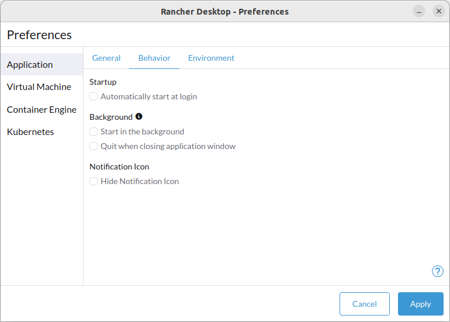Select the Behavior tab
Image resolution: width=450 pixels, height=322 pixels.
point(154,58)
